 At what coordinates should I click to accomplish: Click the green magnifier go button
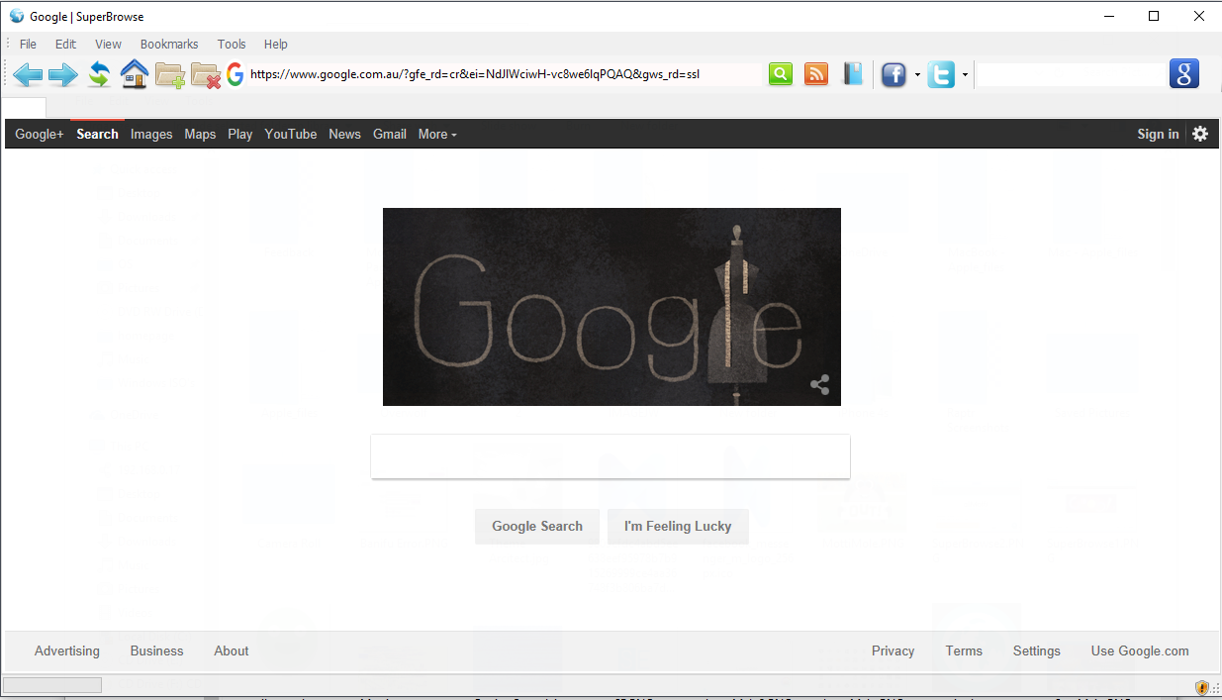pyautogui.click(x=781, y=74)
